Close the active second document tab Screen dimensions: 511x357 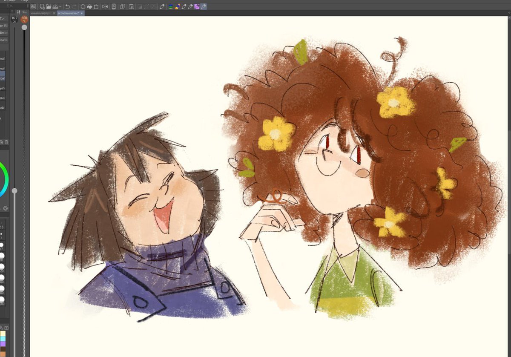click(x=82, y=13)
